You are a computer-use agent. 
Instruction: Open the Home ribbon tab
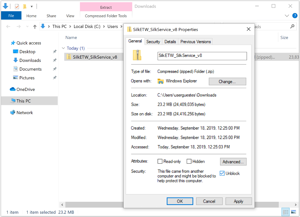coord(31,16)
